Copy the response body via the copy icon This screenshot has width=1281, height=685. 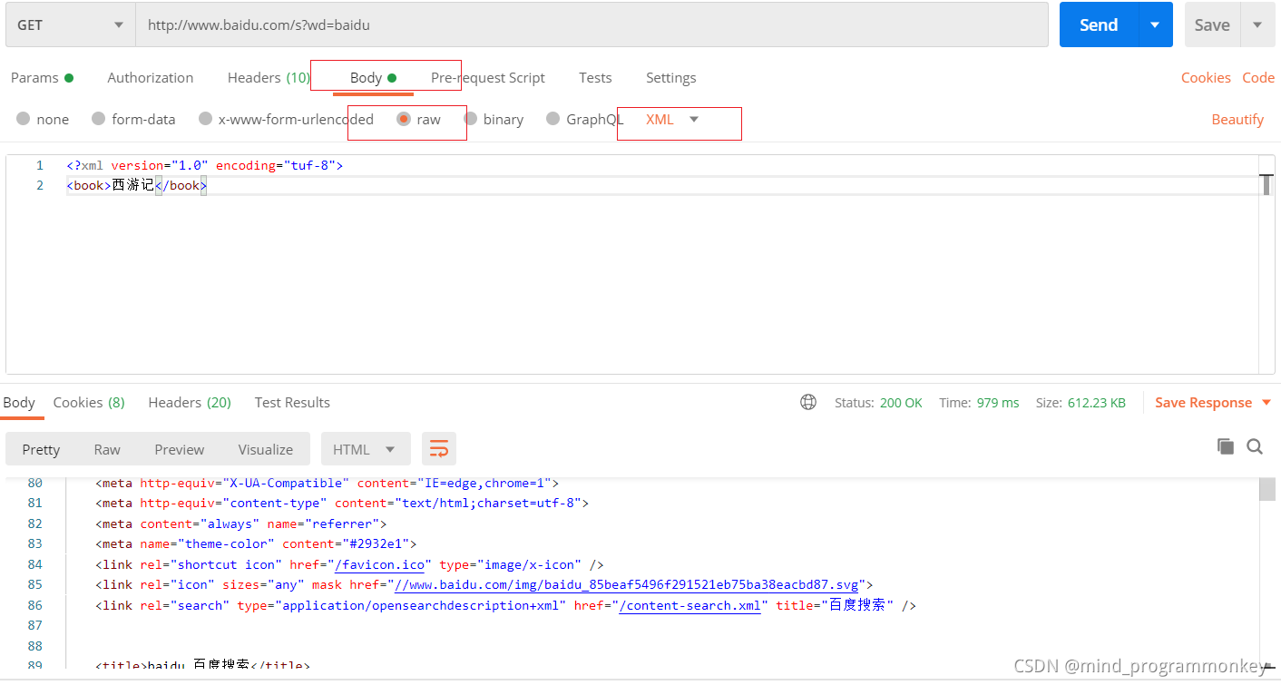(1226, 446)
